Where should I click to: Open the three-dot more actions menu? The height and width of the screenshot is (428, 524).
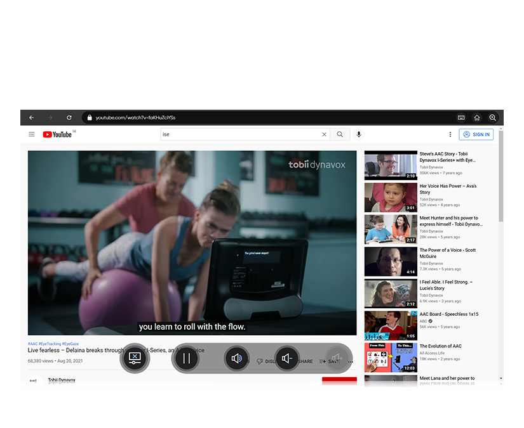click(x=350, y=361)
